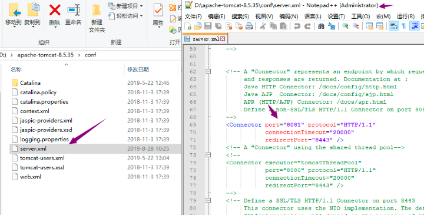Click the Close All icon in Notepad++

point(238,27)
